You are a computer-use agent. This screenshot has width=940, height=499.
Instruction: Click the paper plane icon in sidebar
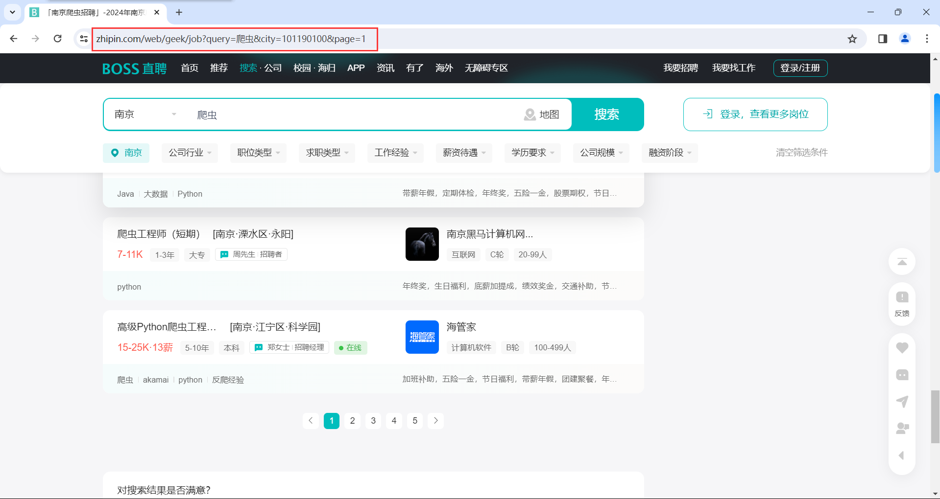(902, 402)
